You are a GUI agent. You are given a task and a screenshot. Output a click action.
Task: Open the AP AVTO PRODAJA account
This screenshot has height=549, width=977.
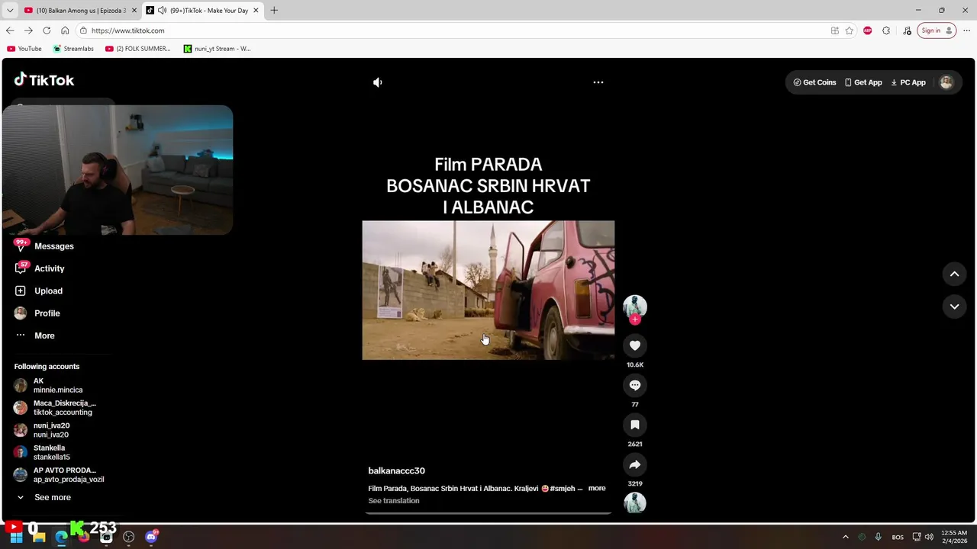pyautogui.click(x=65, y=475)
